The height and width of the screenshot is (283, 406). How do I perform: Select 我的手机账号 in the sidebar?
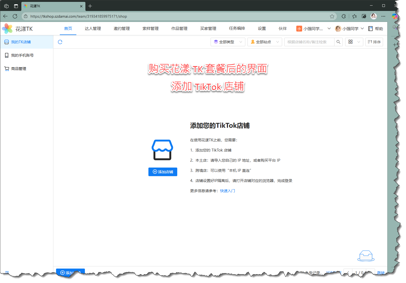click(27, 55)
